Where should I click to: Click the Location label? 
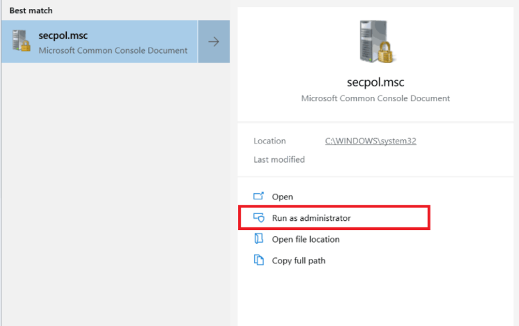[269, 141]
